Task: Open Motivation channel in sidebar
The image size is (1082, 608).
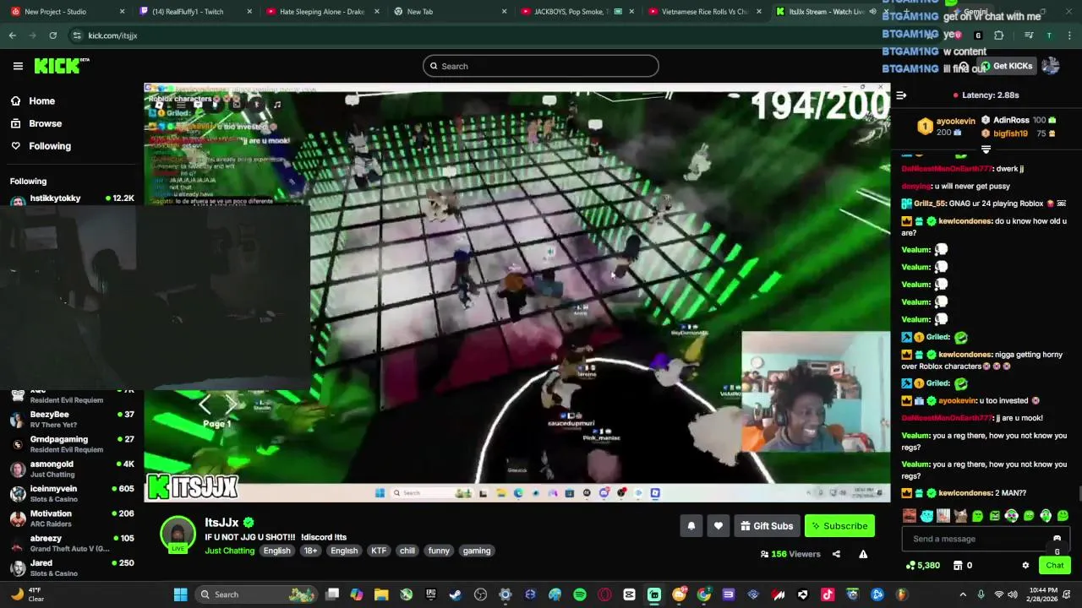Action: (x=71, y=518)
